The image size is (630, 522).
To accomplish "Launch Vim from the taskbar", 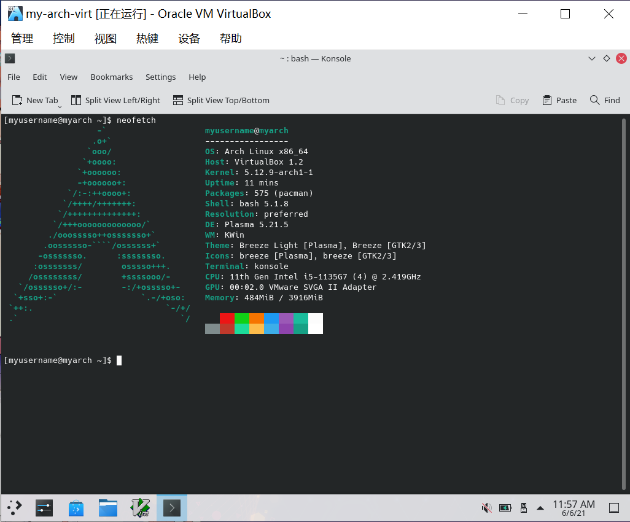I will point(140,507).
